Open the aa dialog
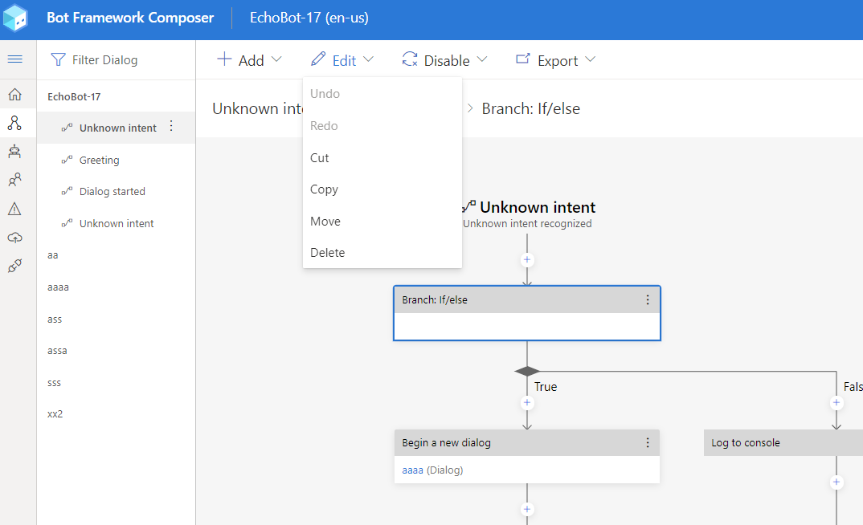 pyautogui.click(x=117, y=255)
